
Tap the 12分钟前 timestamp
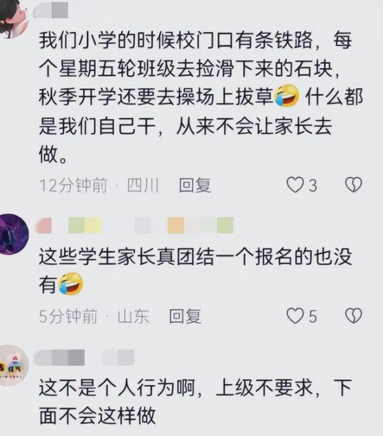click(73, 185)
